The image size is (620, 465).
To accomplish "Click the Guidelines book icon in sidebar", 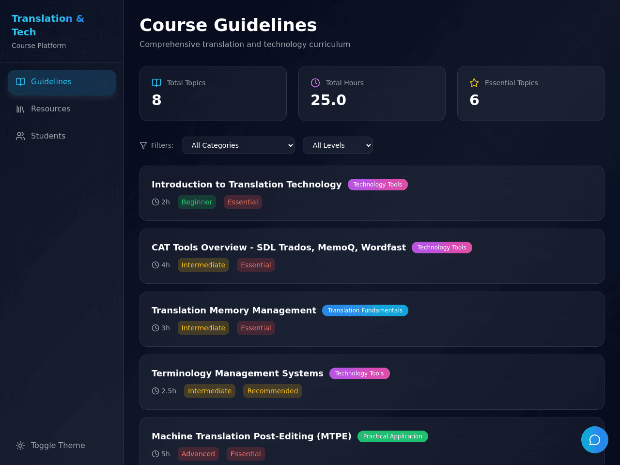I will coord(20,82).
